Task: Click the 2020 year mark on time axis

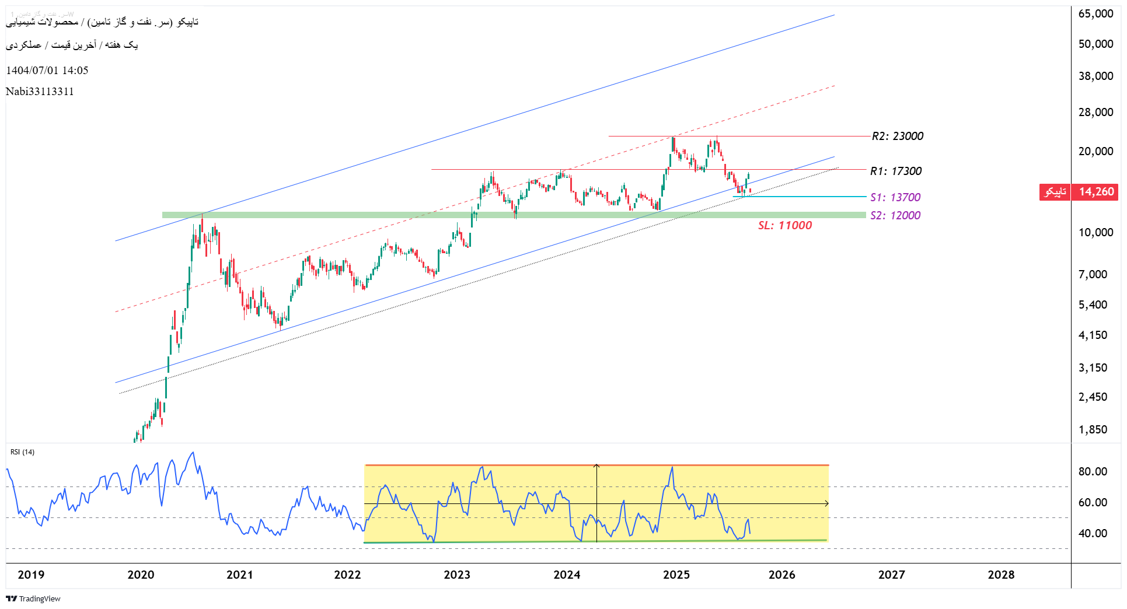Action: (x=141, y=575)
